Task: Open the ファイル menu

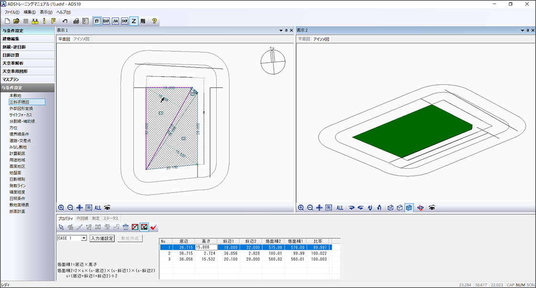Action: pos(12,12)
